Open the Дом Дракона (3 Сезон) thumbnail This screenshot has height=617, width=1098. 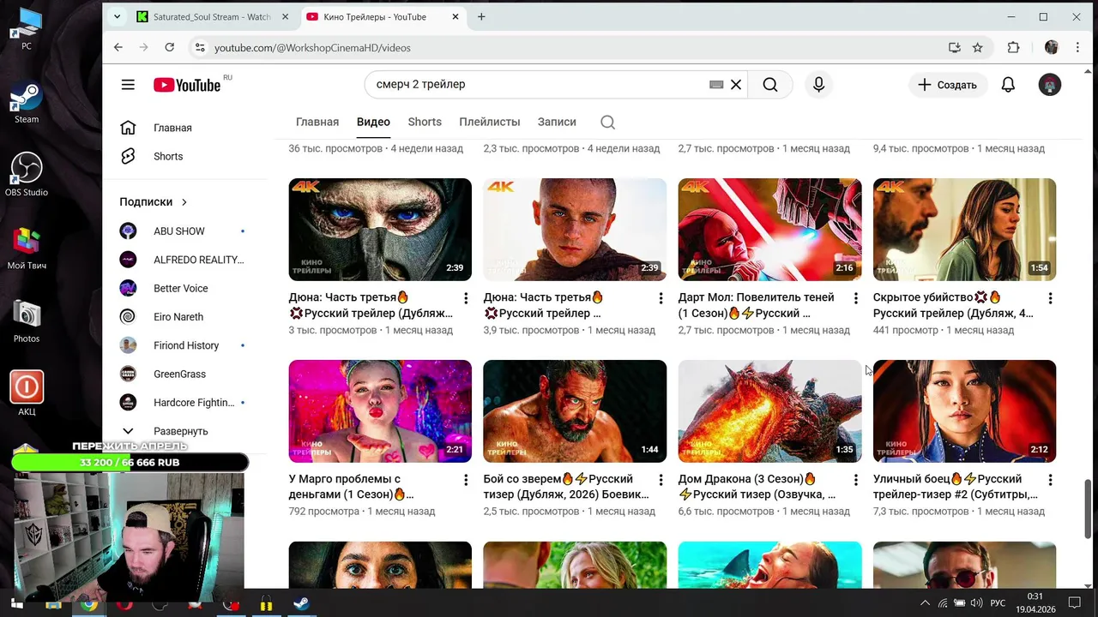(x=769, y=411)
